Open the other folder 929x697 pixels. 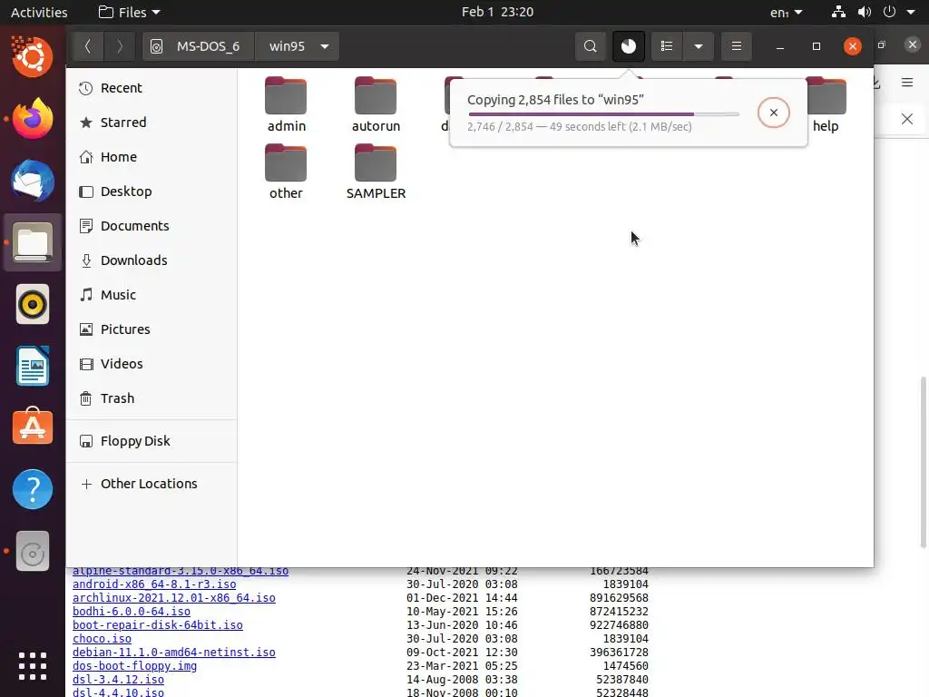pos(286,172)
